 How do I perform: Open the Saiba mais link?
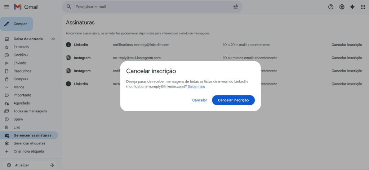(x=196, y=86)
